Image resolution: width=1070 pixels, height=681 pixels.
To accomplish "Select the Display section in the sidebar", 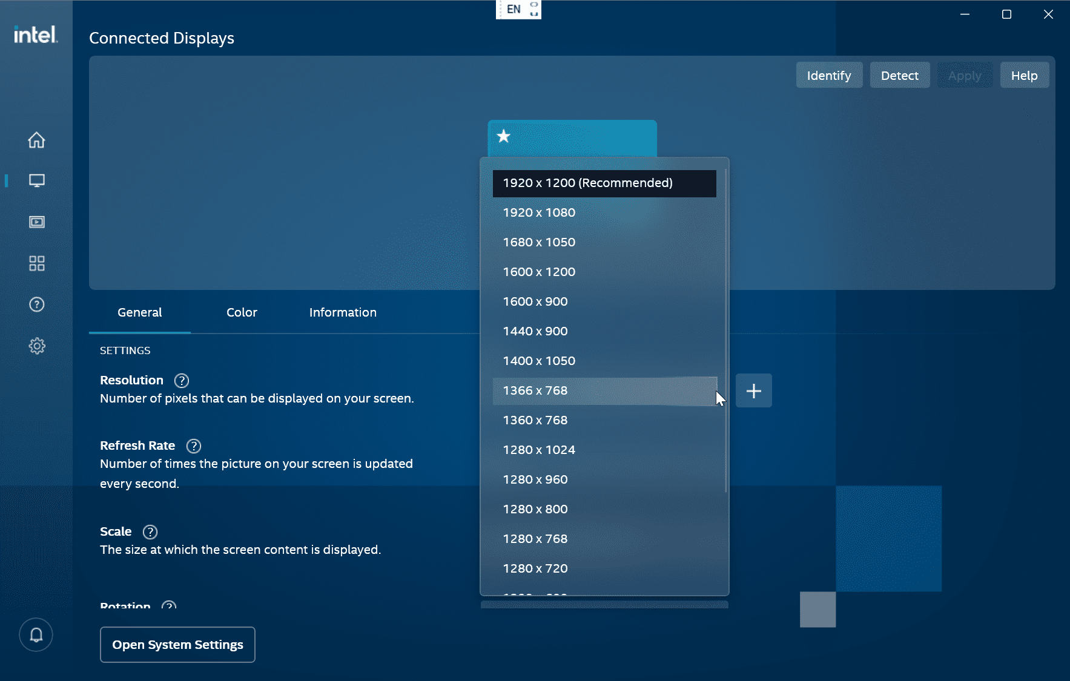I will (x=36, y=180).
